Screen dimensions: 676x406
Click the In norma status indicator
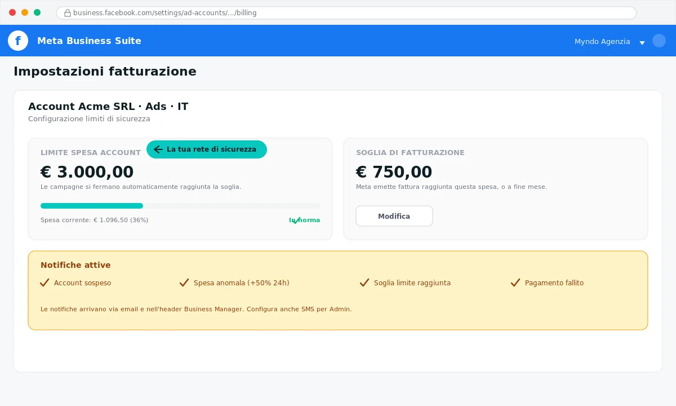tap(304, 220)
